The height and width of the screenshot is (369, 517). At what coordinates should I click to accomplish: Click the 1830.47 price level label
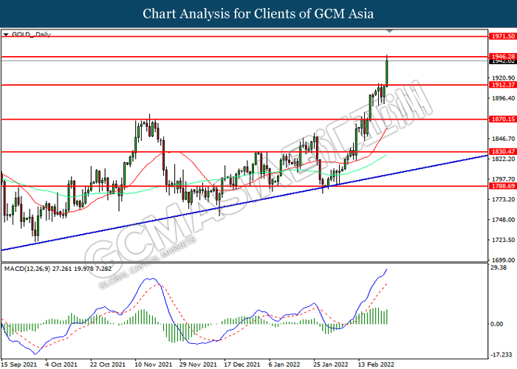[x=503, y=151]
